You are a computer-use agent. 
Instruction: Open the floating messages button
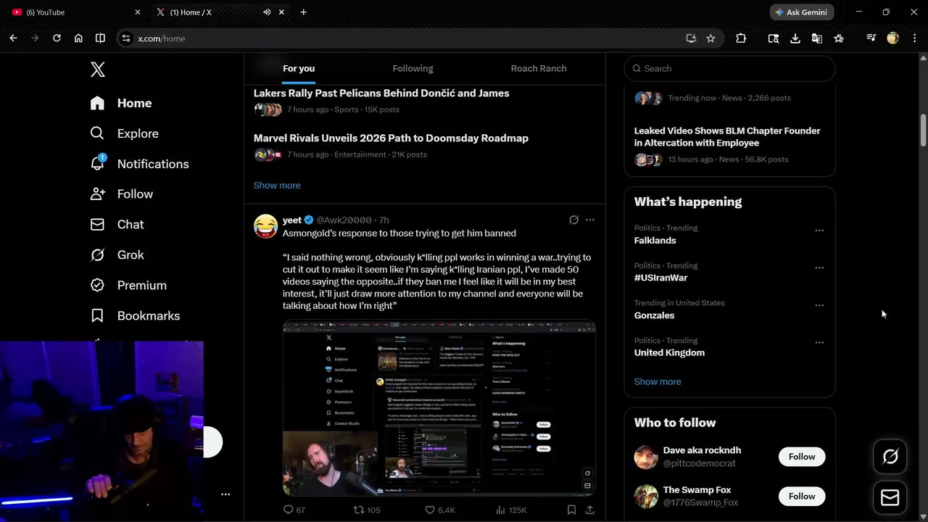(x=890, y=498)
